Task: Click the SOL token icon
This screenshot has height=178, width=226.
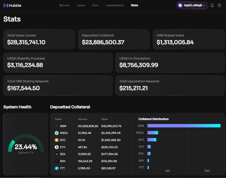Action: coord(56,154)
